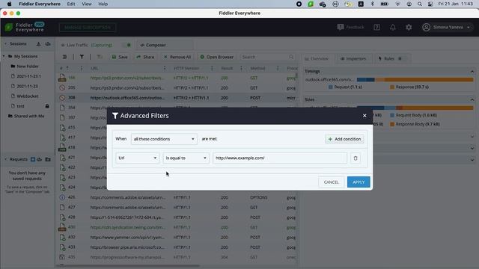This screenshot has width=479, height=269.
Task: Click the Request blue legend swatch
Action: click(x=330, y=87)
